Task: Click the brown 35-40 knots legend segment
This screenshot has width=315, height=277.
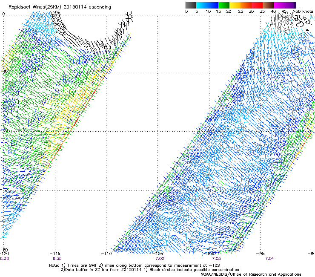Action: point(268,5)
